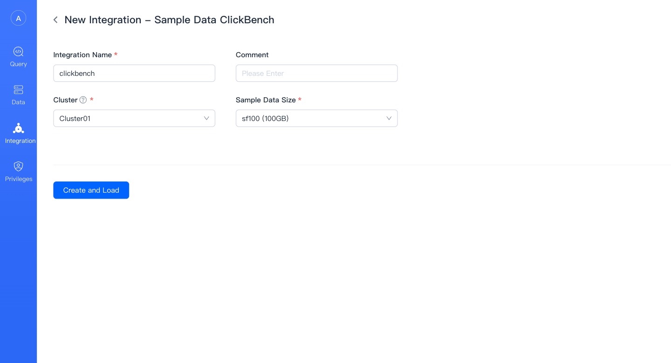
Task: Open the Data section icon
Action: (x=18, y=90)
